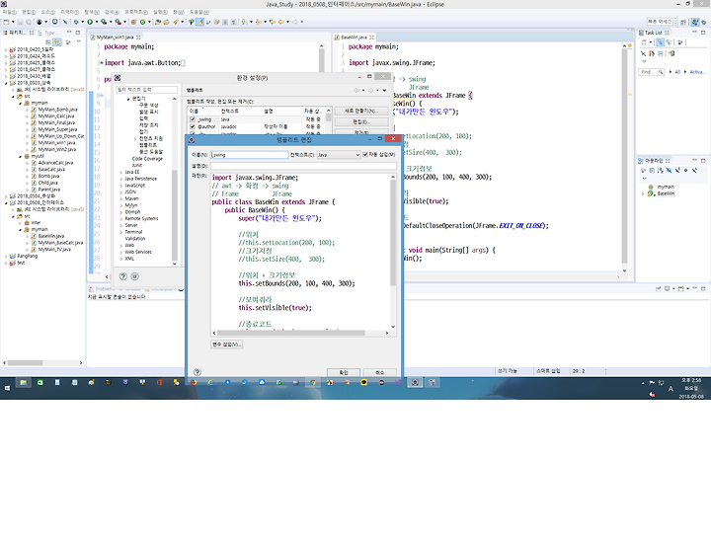Click the Windows Start button
The width and height of the screenshot is (711, 537).
tap(7, 388)
